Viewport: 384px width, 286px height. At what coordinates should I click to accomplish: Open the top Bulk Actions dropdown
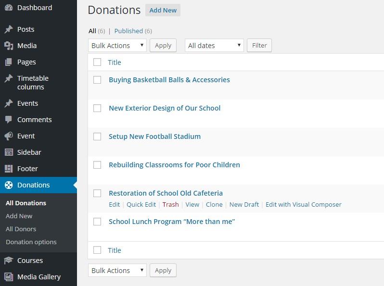117,45
